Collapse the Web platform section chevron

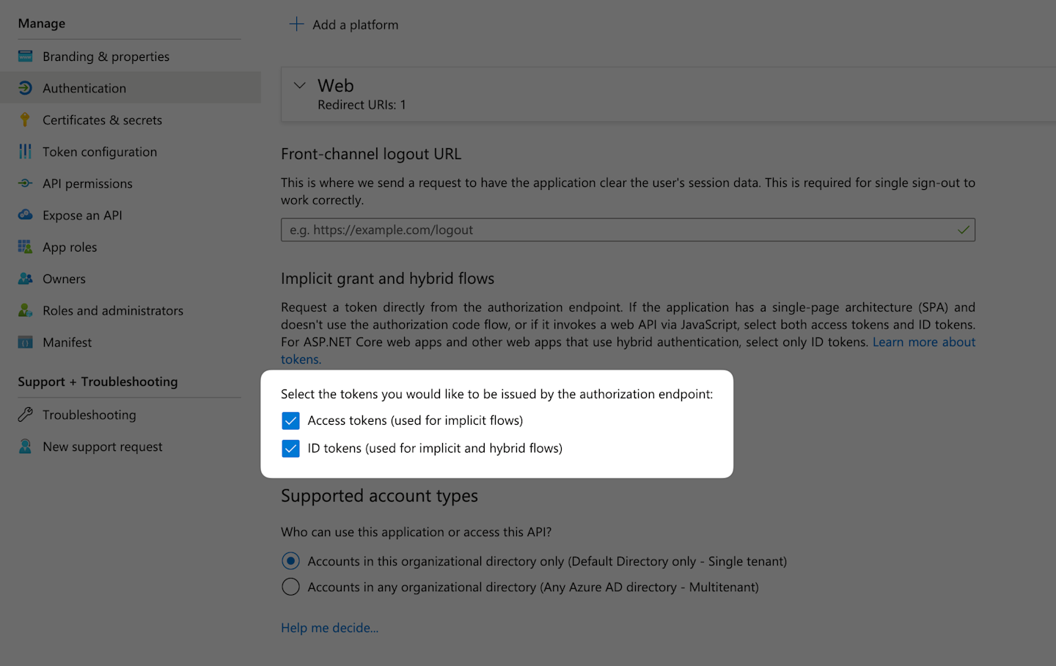[299, 86]
